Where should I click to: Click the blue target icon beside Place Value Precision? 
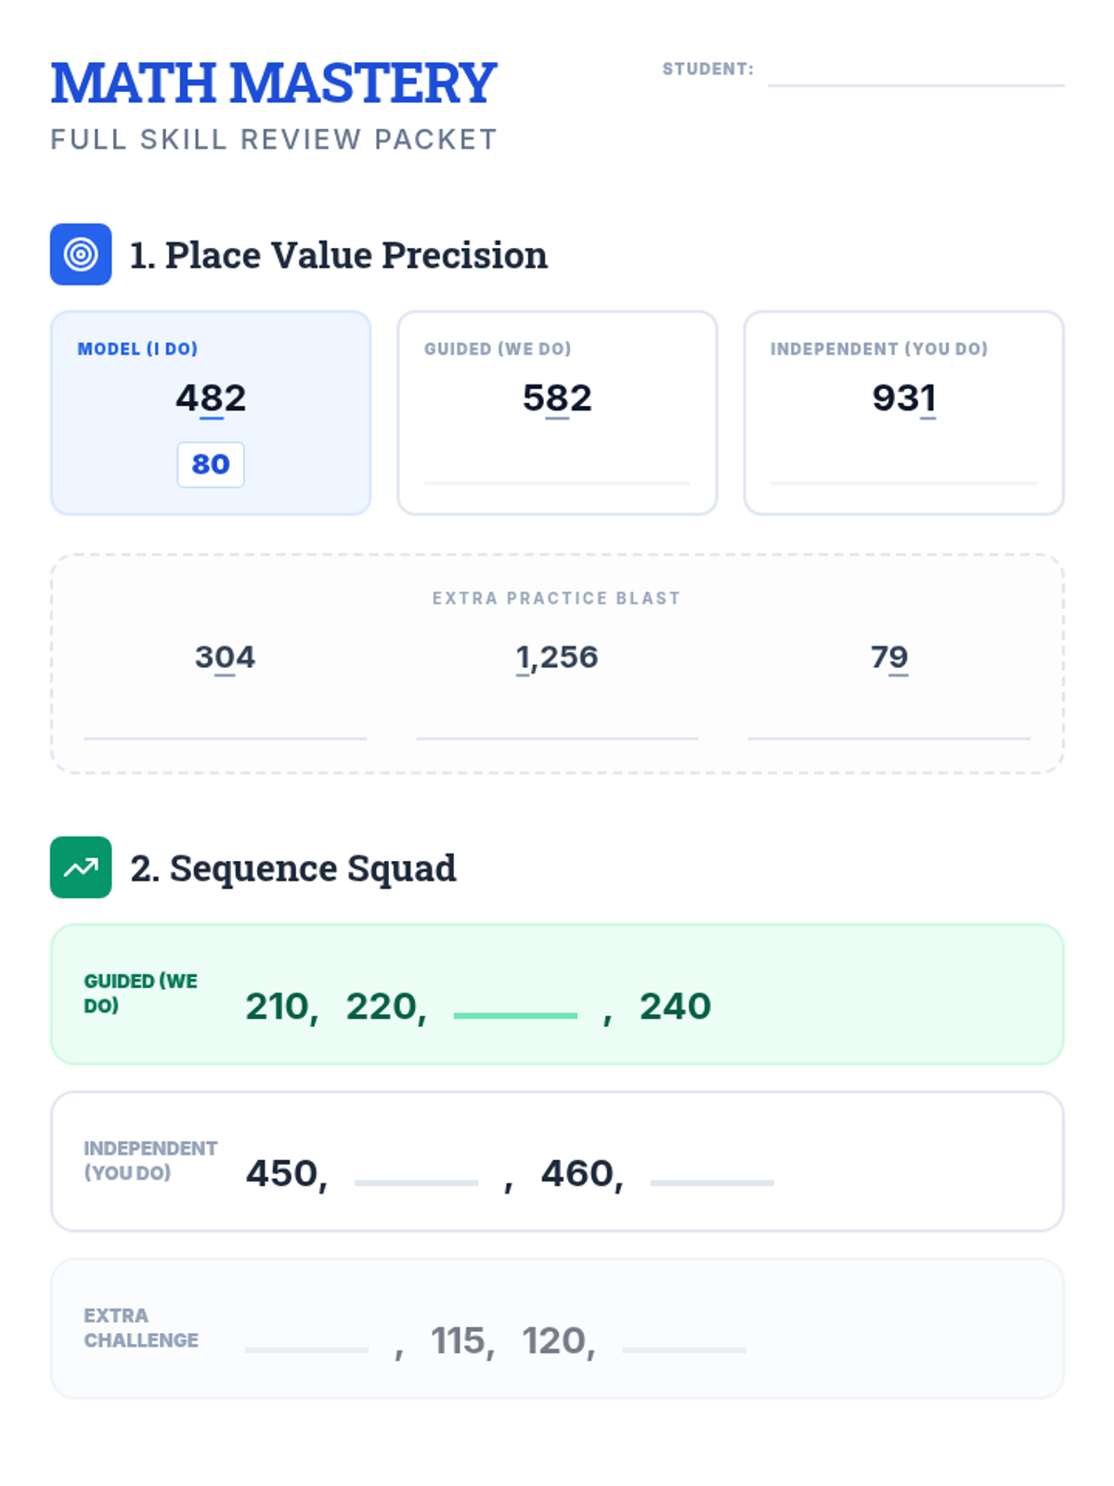tap(81, 254)
